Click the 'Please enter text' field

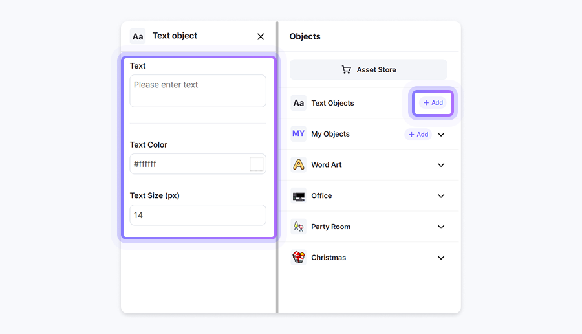pos(198,91)
